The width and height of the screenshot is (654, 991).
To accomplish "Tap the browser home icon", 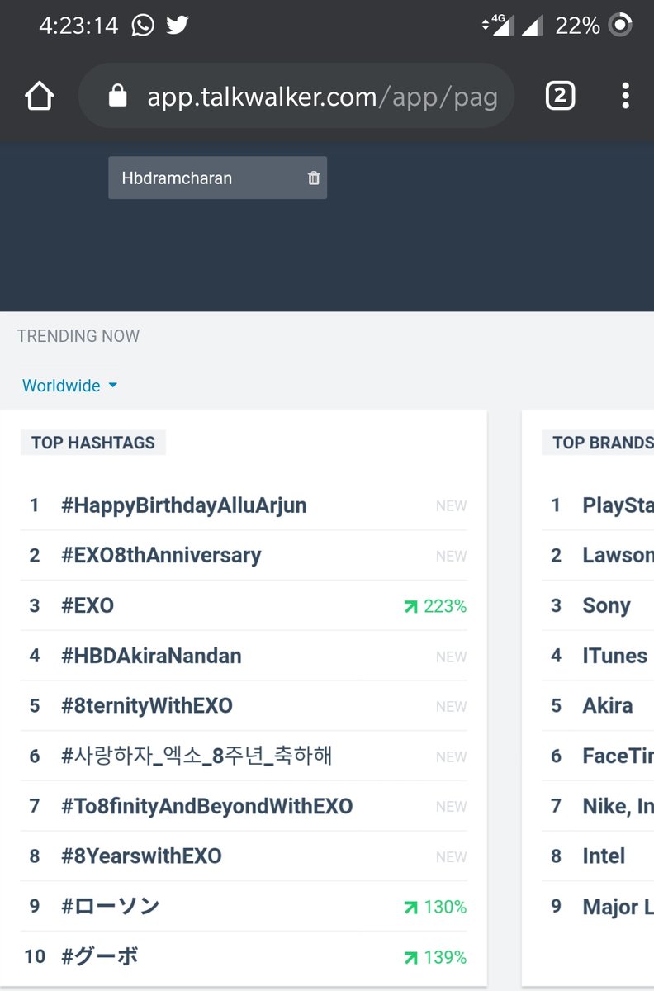I will (x=39, y=97).
